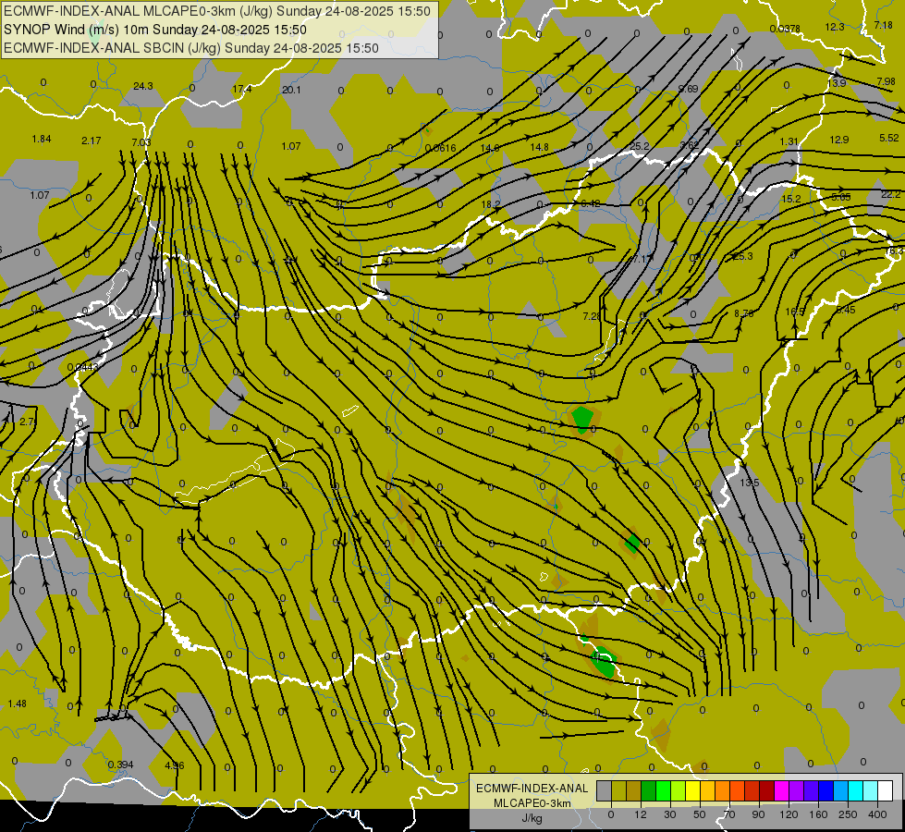Image resolution: width=905 pixels, height=832 pixels.
Task: Click the legend label MLCAPE0-3km
Action: coord(532,803)
